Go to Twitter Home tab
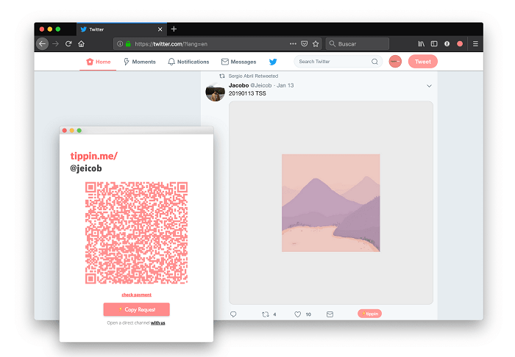Image resolution: width=515 pixels, height=357 pixels. click(98, 62)
